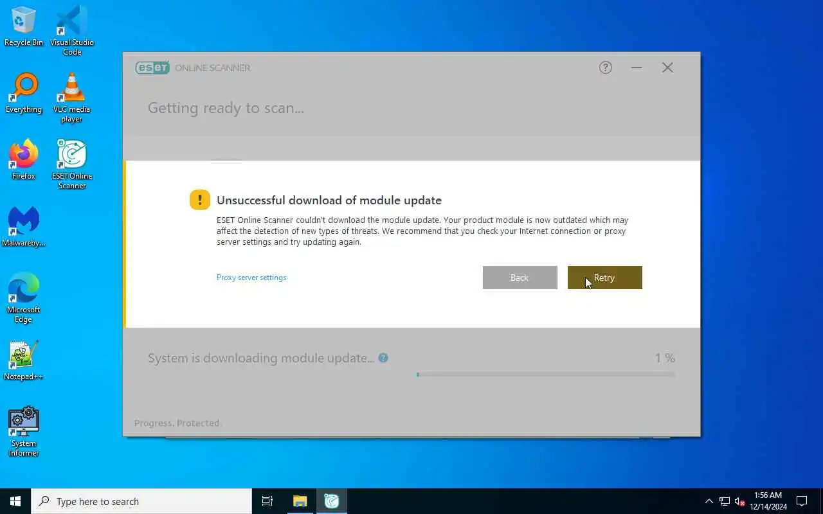Select VLC media player desktop icon

tap(72, 97)
